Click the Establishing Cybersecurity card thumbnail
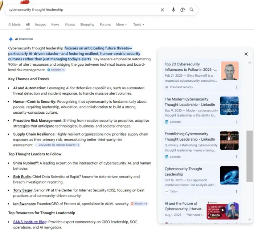The image size is (254, 231). tap(229, 141)
